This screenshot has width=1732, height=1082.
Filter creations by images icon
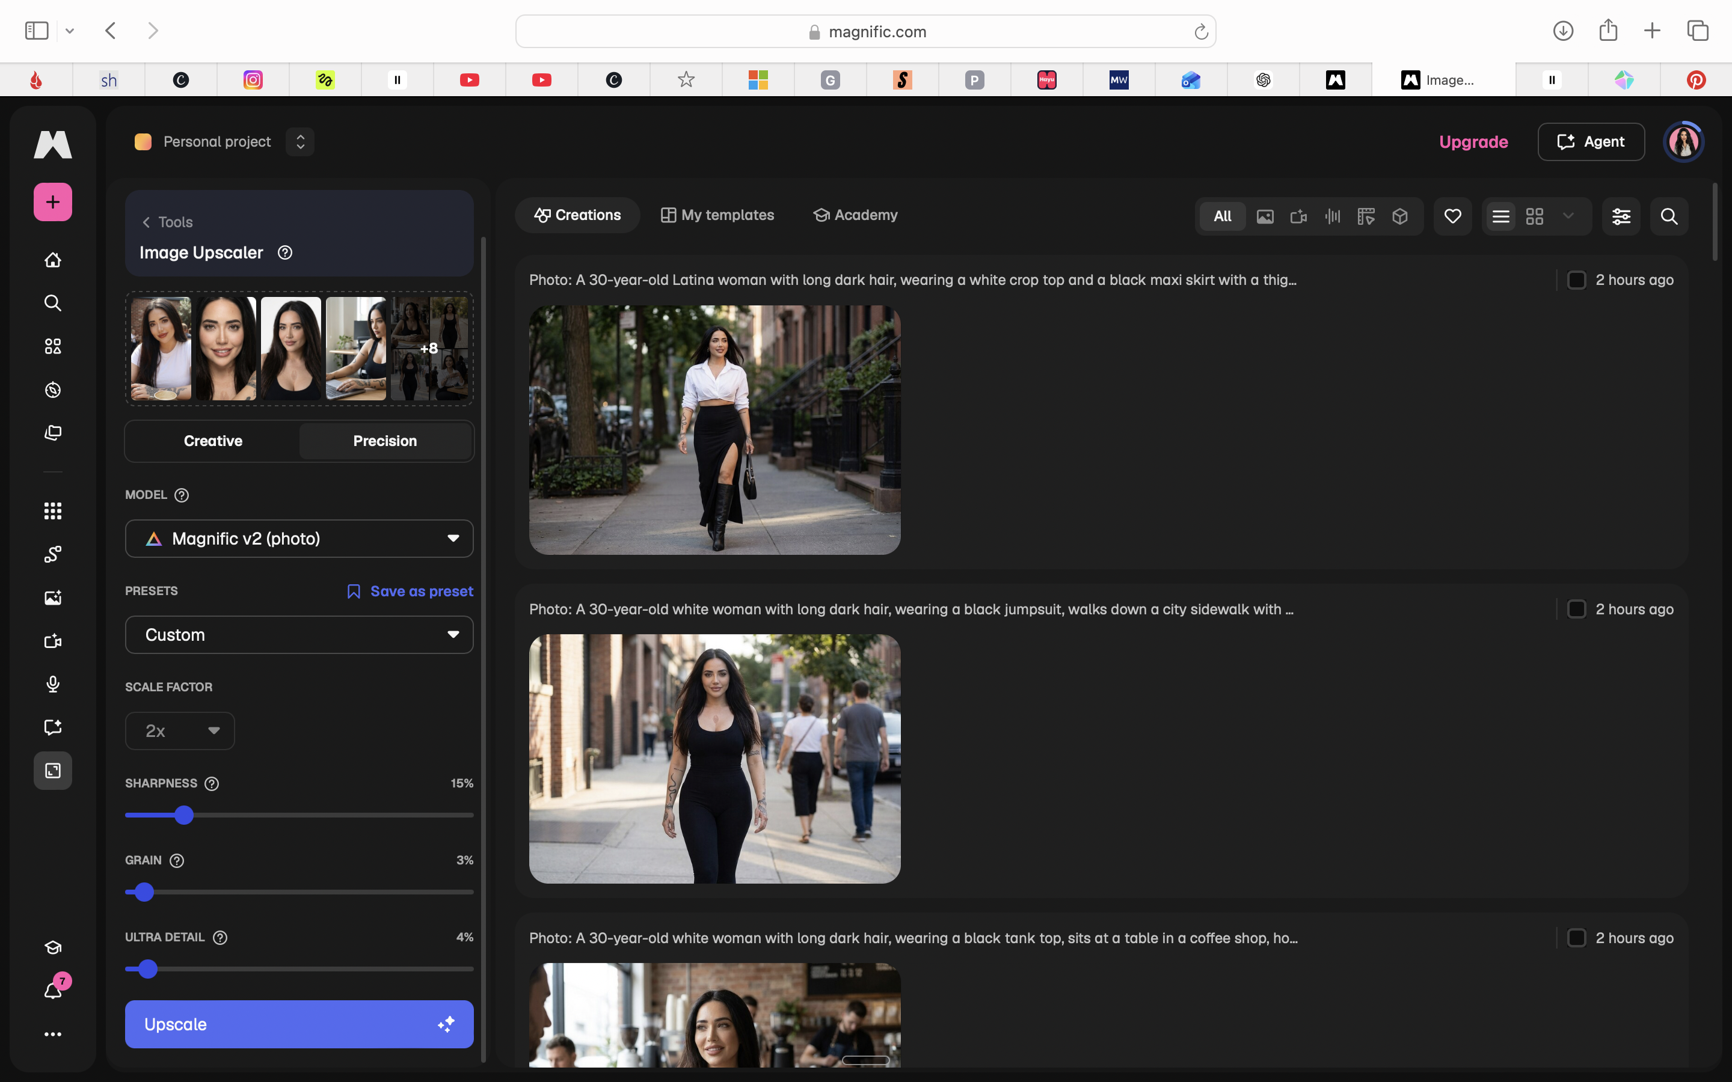click(x=1265, y=216)
